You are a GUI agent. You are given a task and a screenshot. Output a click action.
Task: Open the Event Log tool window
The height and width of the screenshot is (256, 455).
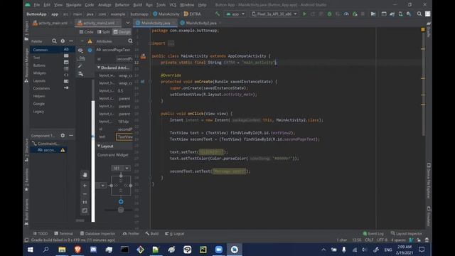(x=373, y=234)
